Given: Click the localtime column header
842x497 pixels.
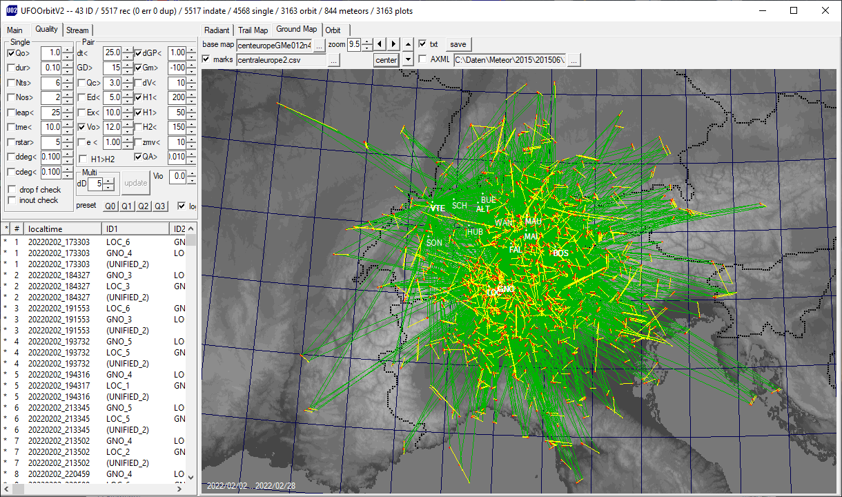Looking at the screenshot, I should click(63, 228).
